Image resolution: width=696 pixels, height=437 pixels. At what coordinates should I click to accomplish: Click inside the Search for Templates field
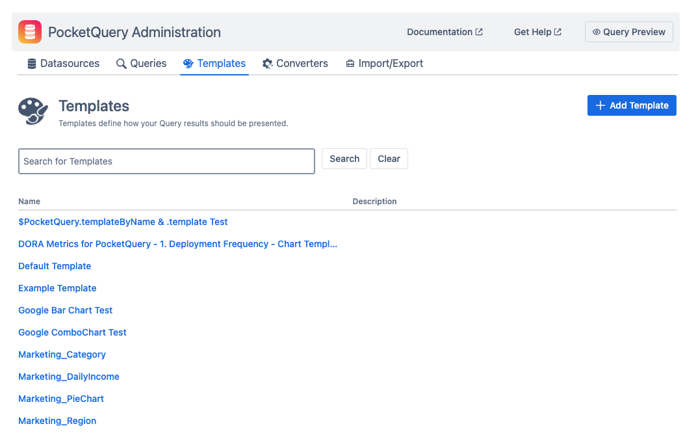click(166, 161)
